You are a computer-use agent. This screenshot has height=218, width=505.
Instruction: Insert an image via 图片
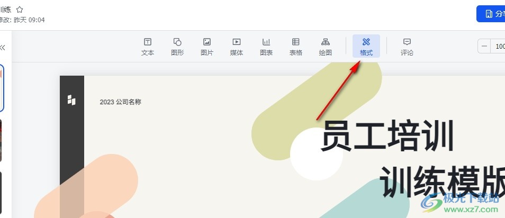tap(207, 47)
